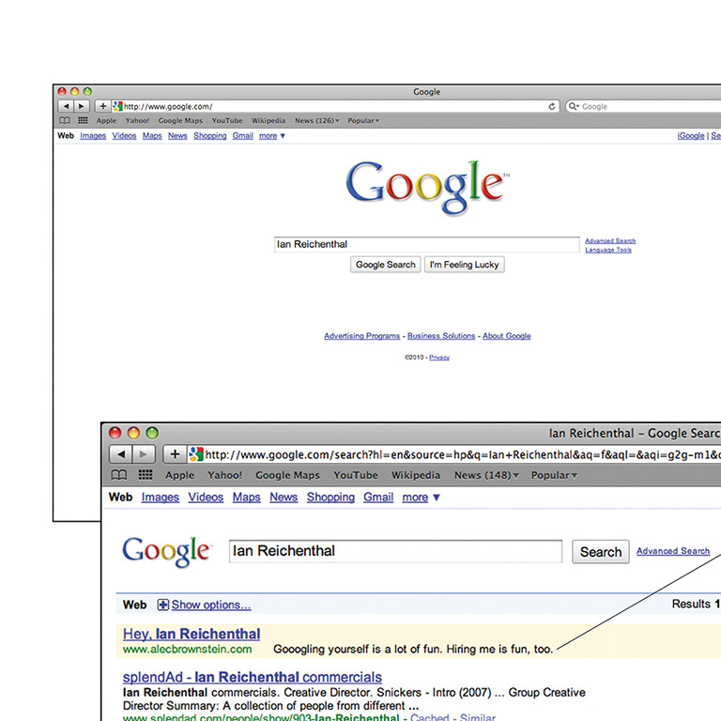Viewport: 721px width, 721px height.
Task: Click the magnifier in rear window search field
Action: point(574,106)
